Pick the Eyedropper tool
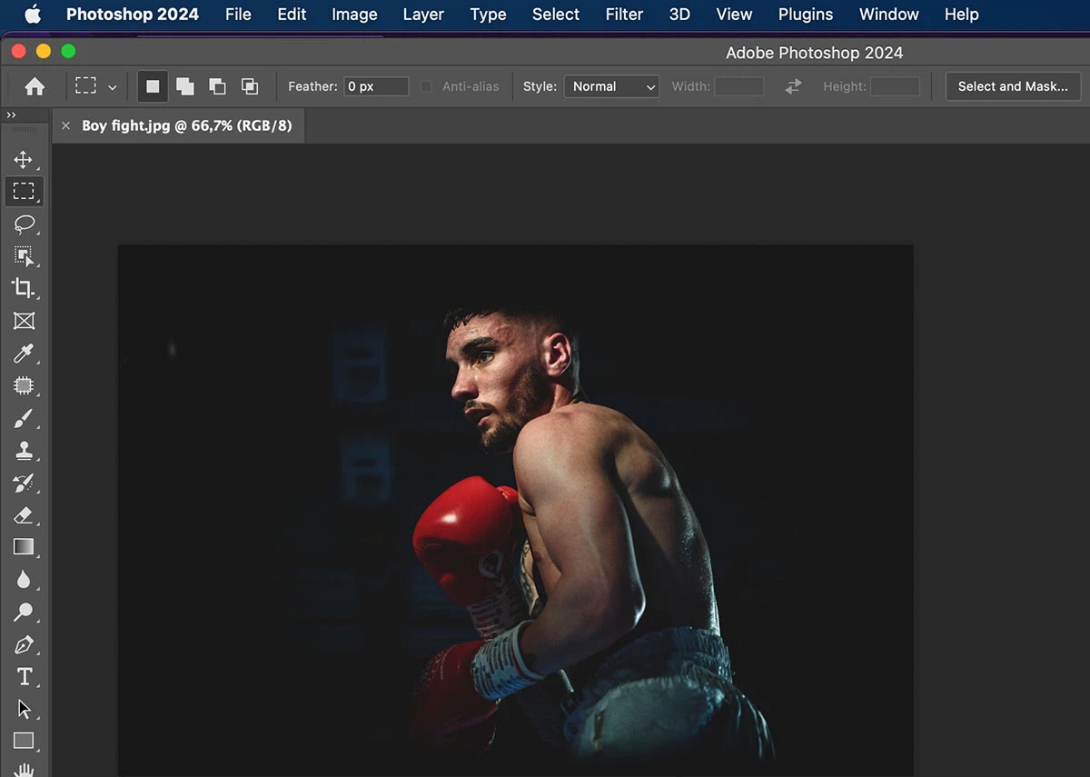Image resolution: width=1090 pixels, height=777 pixels. tap(25, 354)
